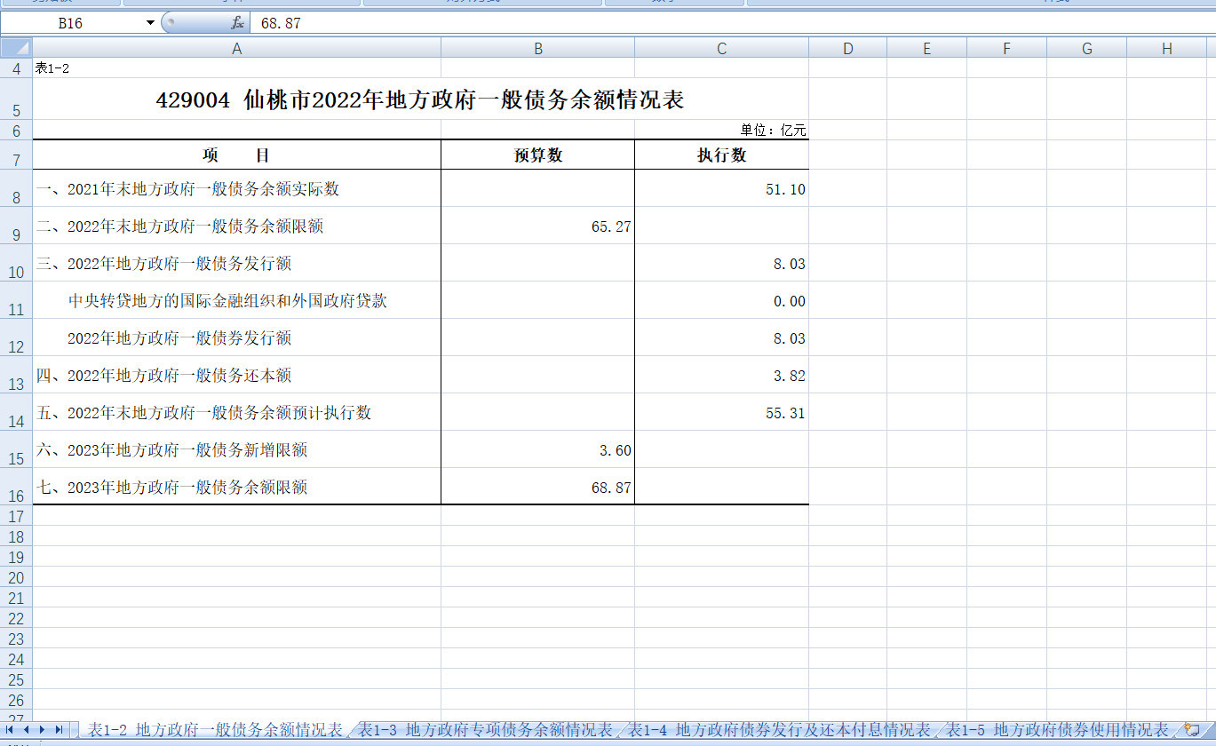Select the 表1-5 地方政府债券使用情况表 tab
Viewport: 1216px width, 746px height.
coord(1057,730)
